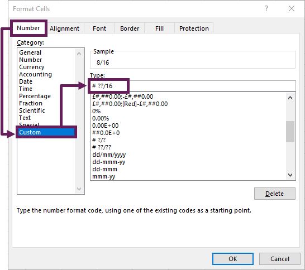This screenshot has width=305, height=270.
Task: Select the 0.00% format code
Action: pos(101,118)
